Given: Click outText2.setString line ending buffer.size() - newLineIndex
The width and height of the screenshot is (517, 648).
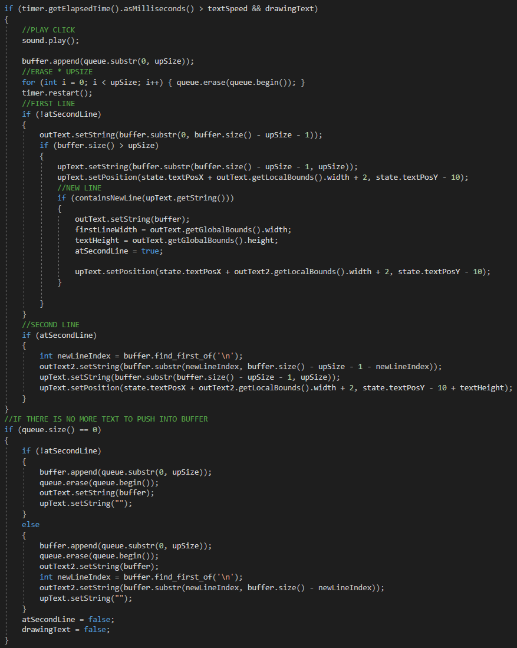Looking at the screenshot, I should pyautogui.click(x=212, y=588).
